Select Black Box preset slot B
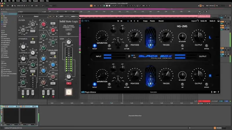Screen dimensions: 232x130 click(131, 21)
